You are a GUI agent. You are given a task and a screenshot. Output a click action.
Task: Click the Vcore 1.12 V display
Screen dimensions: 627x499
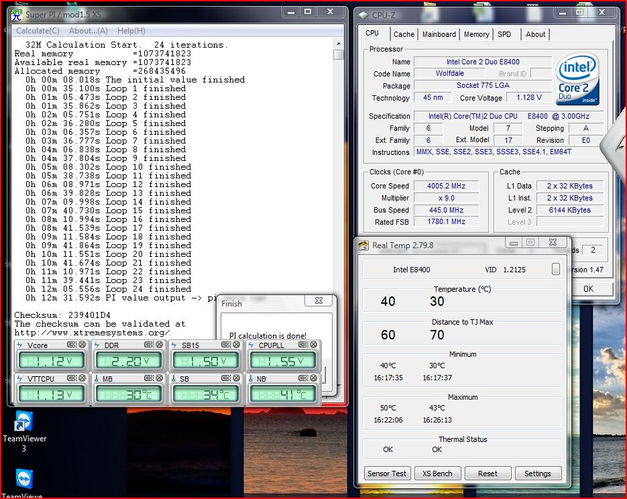tap(51, 361)
